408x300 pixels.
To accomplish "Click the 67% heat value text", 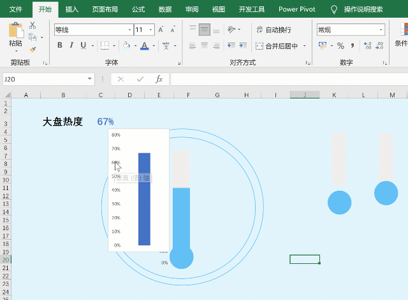I will (x=105, y=121).
